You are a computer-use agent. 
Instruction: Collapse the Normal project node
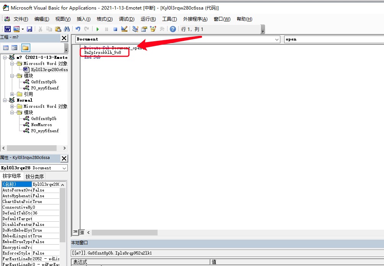click(5, 101)
